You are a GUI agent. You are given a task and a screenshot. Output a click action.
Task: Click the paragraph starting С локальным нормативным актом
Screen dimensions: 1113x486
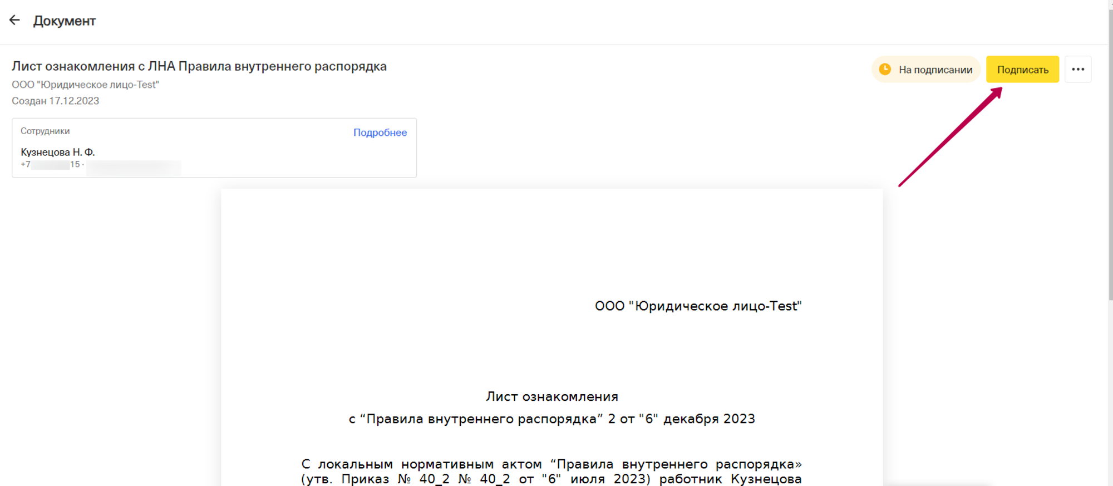(551, 464)
